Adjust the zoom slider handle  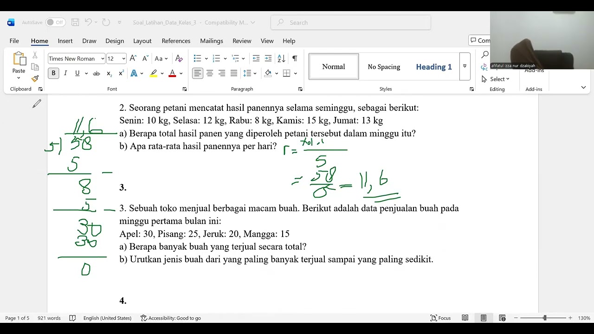(545, 318)
